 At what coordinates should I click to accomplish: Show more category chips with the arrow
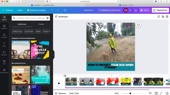(50, 31)
